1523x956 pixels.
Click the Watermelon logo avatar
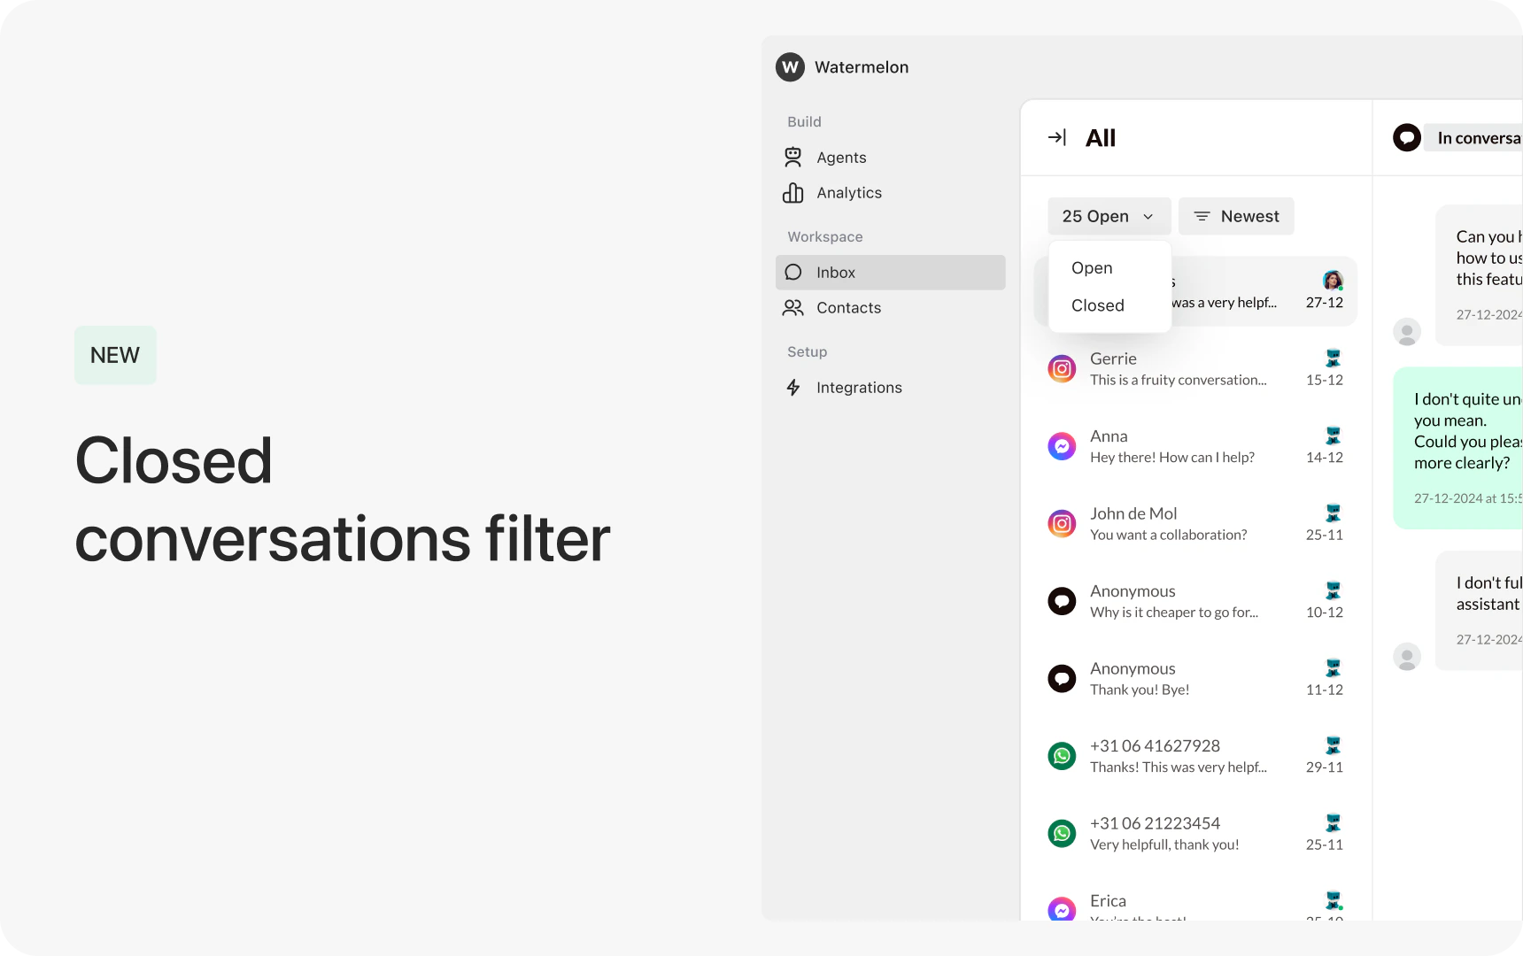tap(789, 67)
